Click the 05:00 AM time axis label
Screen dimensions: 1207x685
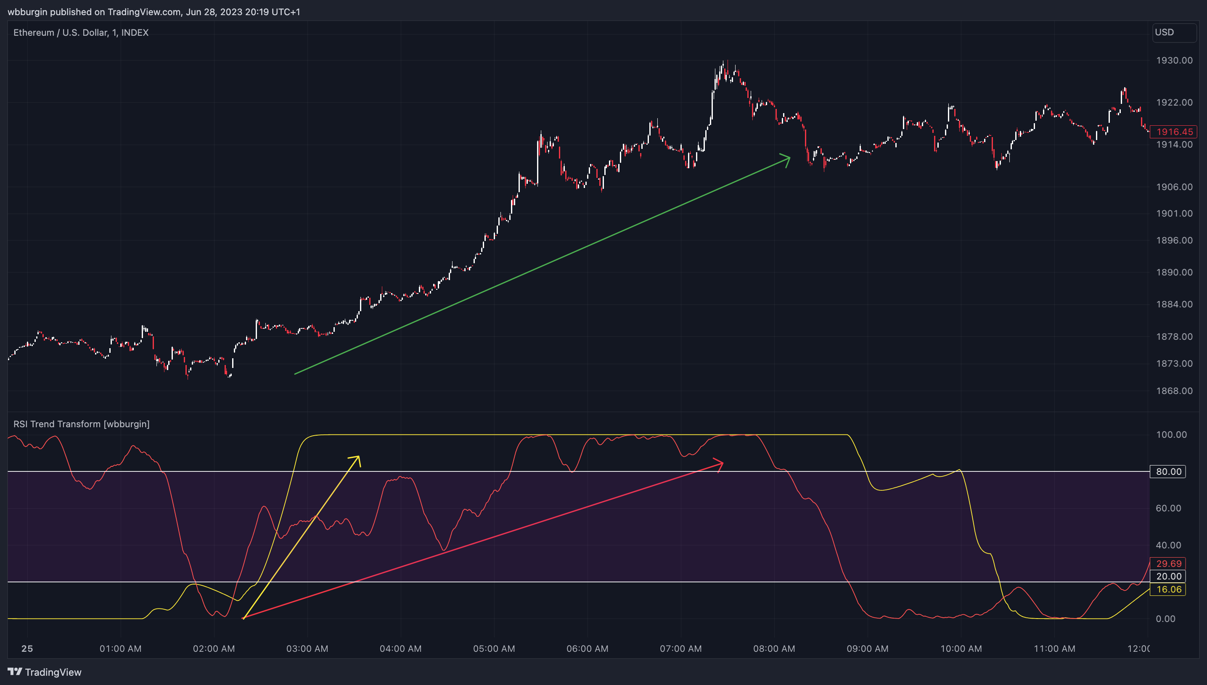click(494, 648)
